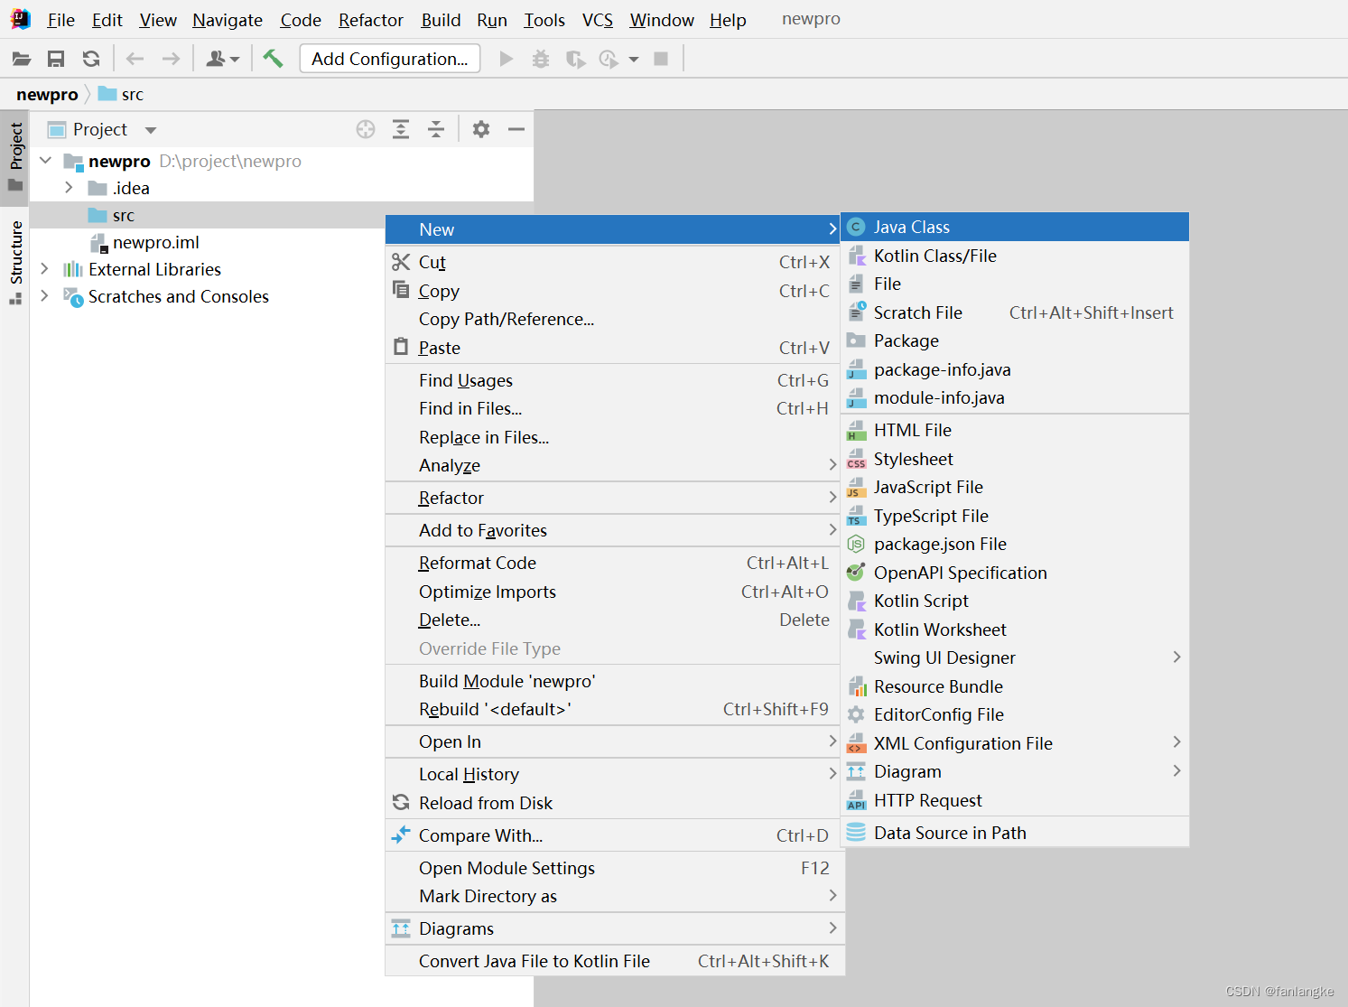Click the Back navigation arrow

coord(135,59)
